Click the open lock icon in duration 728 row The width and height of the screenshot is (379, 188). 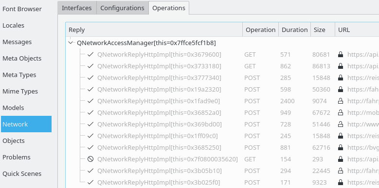(x=341, y=124)
